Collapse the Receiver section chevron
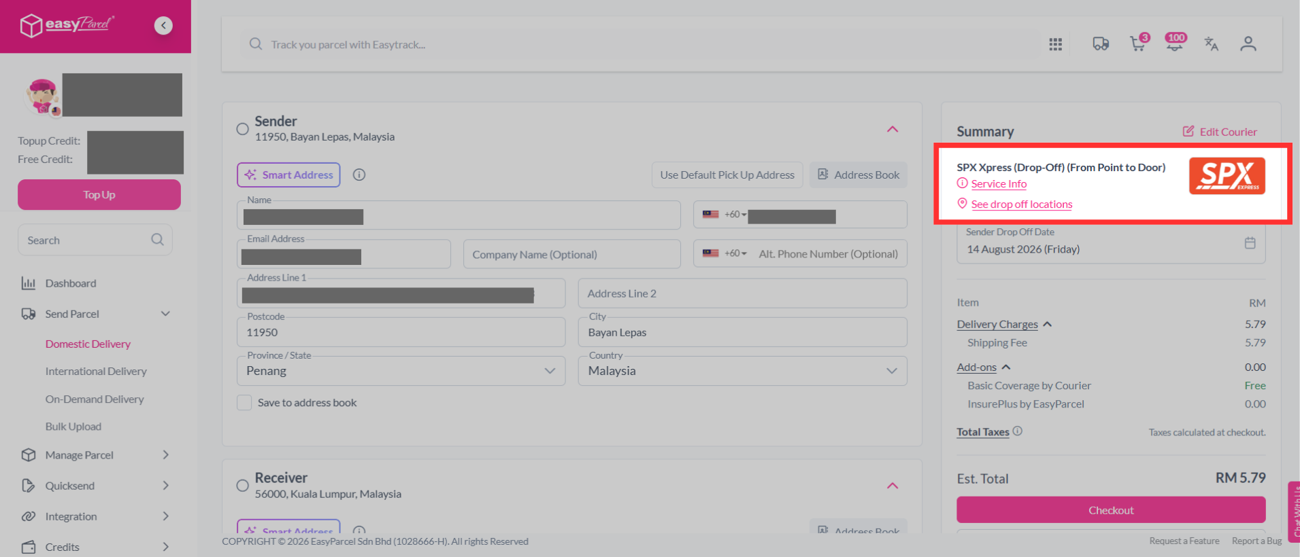1300x557 pixels. click(x=893, y=486)
